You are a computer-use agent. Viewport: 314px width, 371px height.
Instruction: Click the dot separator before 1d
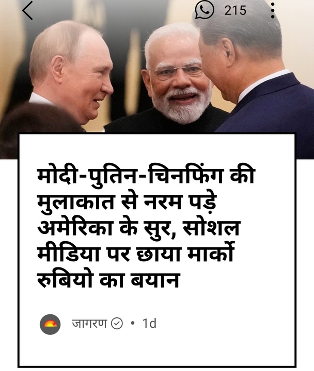click(x=133, y=323)
